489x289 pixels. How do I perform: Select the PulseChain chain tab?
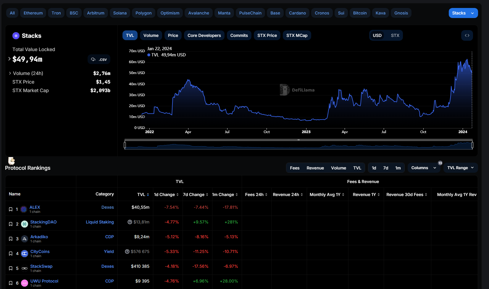(250, 13)
